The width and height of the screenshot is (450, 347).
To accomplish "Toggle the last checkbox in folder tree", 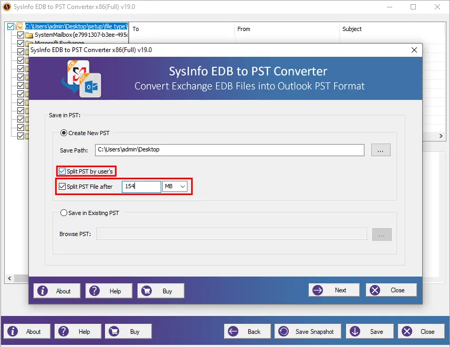I will [x=20, y=136].
